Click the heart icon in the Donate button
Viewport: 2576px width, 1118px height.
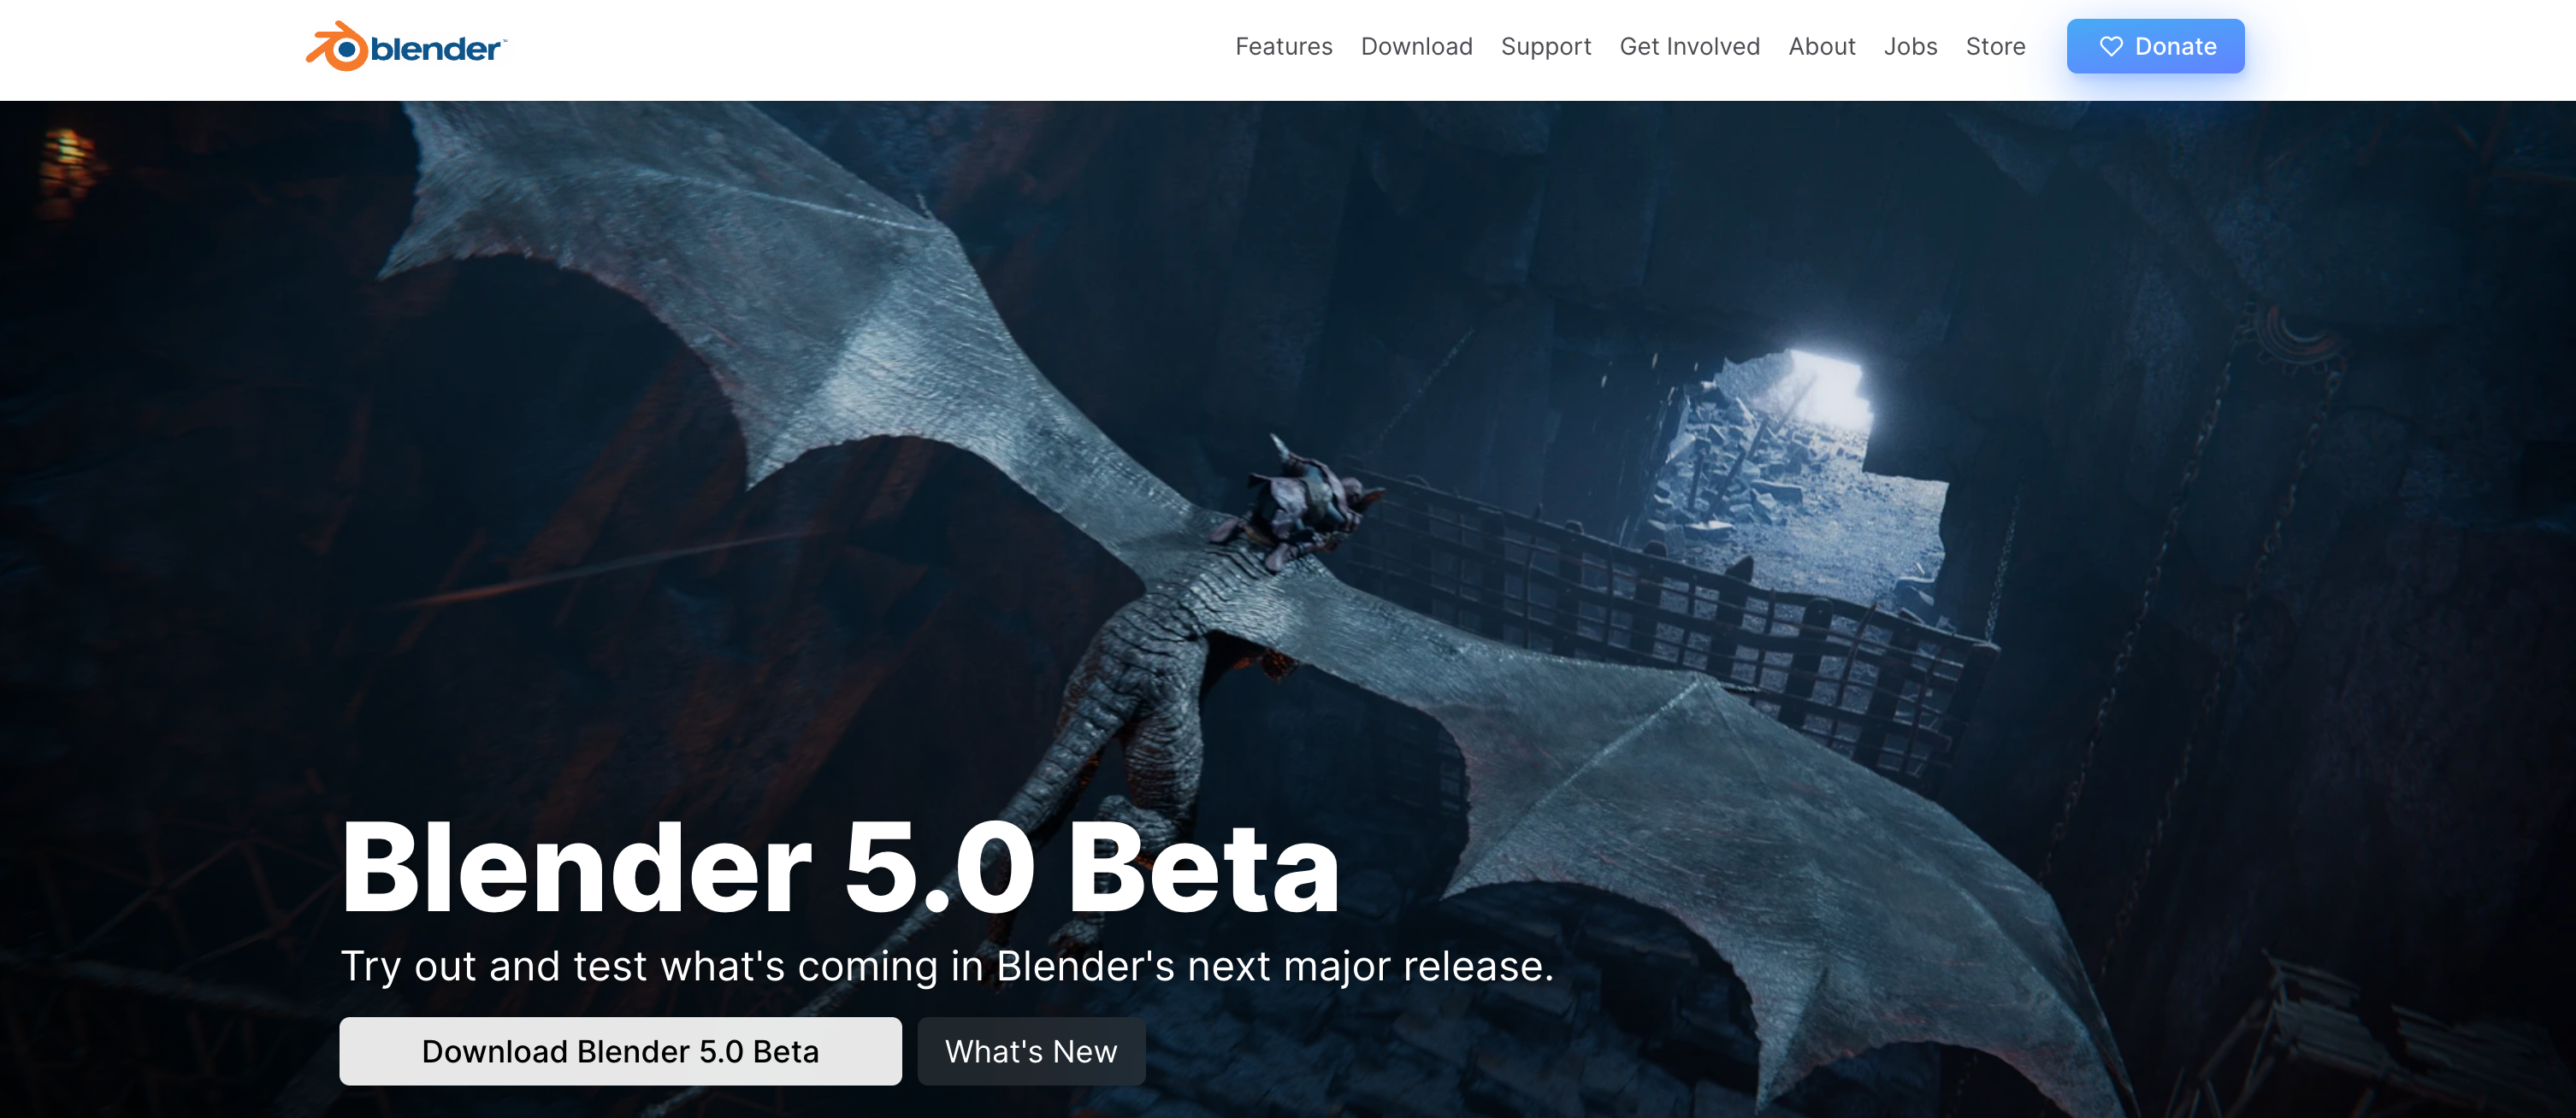2110,47
